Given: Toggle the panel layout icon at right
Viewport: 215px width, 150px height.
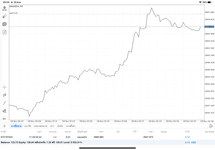Looking at the screenshot, I should click(211, 126).
